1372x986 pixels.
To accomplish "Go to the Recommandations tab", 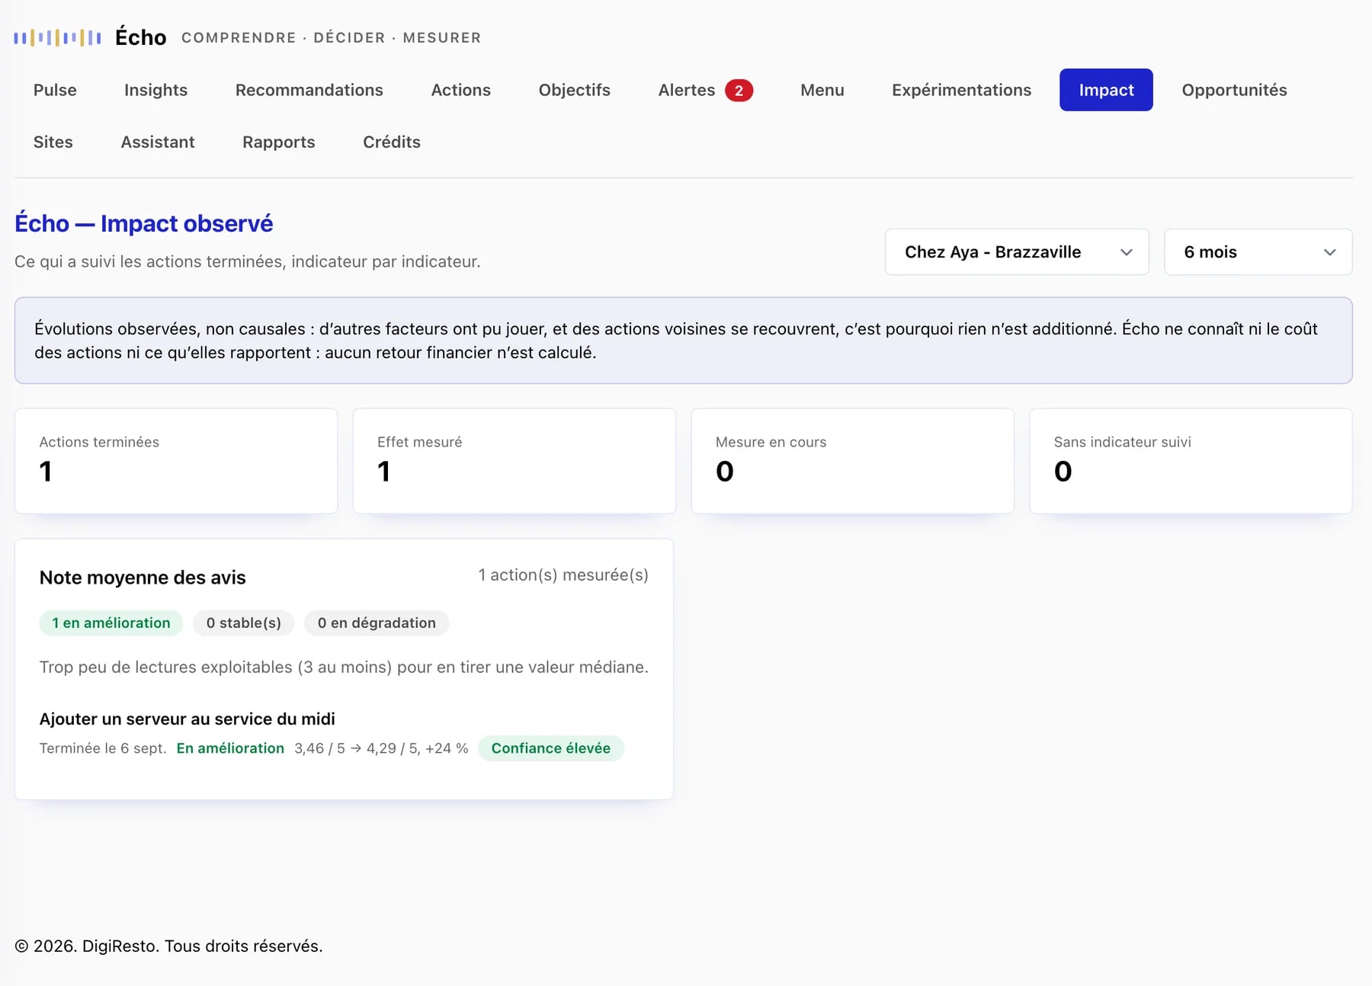I will [309, 90].
